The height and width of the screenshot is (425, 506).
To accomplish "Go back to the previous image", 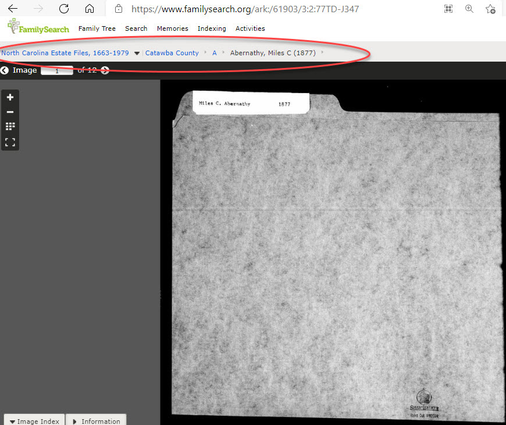I will click(5, 70).
